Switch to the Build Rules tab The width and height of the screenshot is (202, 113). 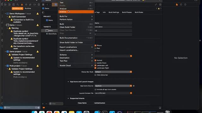139,12
